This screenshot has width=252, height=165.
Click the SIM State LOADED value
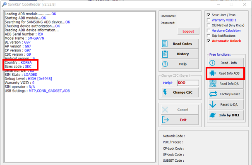pos(30,75)
